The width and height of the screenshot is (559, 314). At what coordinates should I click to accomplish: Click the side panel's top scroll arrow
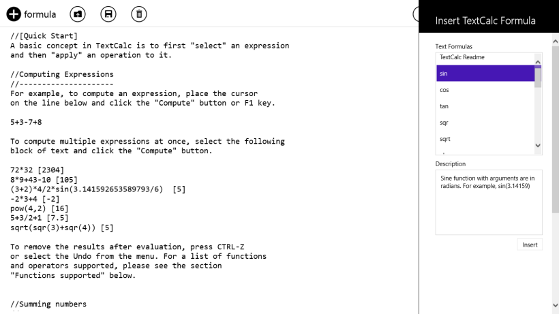[x=556, y=42]
